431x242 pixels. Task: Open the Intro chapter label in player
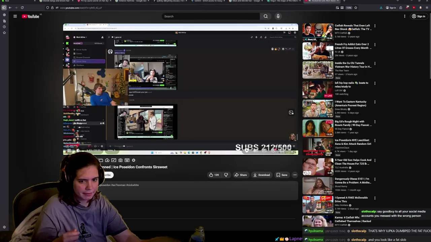tap(111, 151)
